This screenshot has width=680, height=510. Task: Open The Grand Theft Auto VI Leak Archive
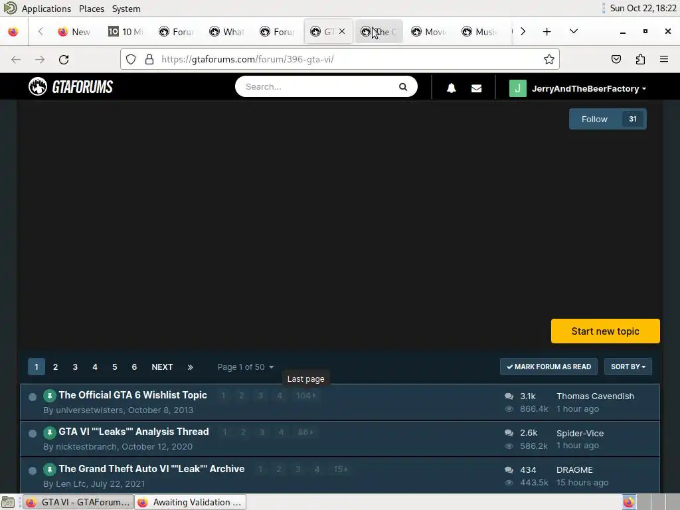151,469
